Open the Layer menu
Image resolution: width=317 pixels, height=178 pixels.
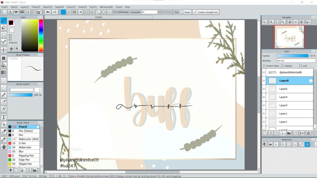(x=24, y=7)
